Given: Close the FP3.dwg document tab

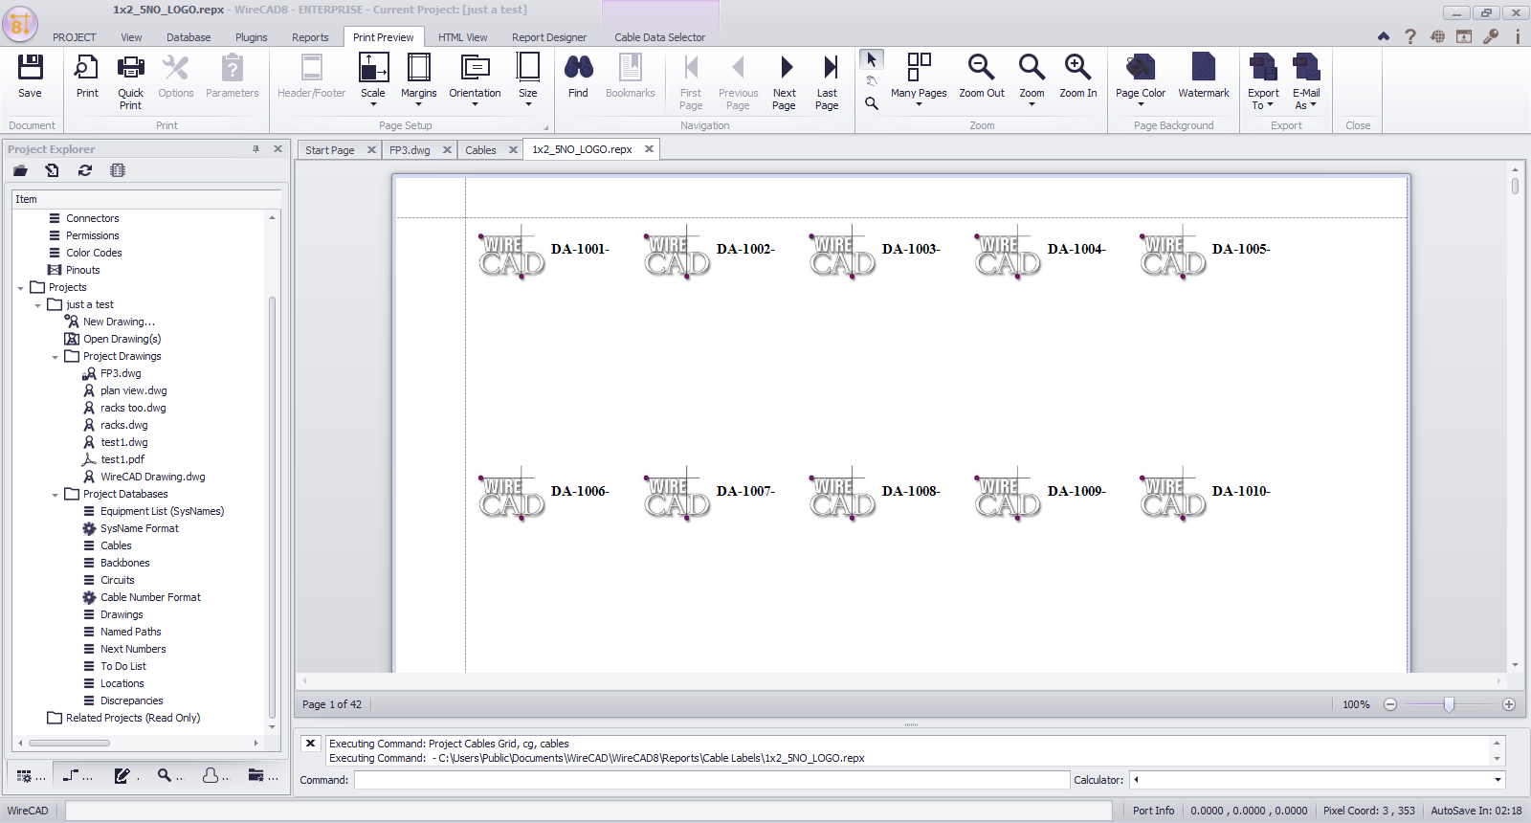Looking at the screenshot, I should pyautogui.click(x=447, y=150).
